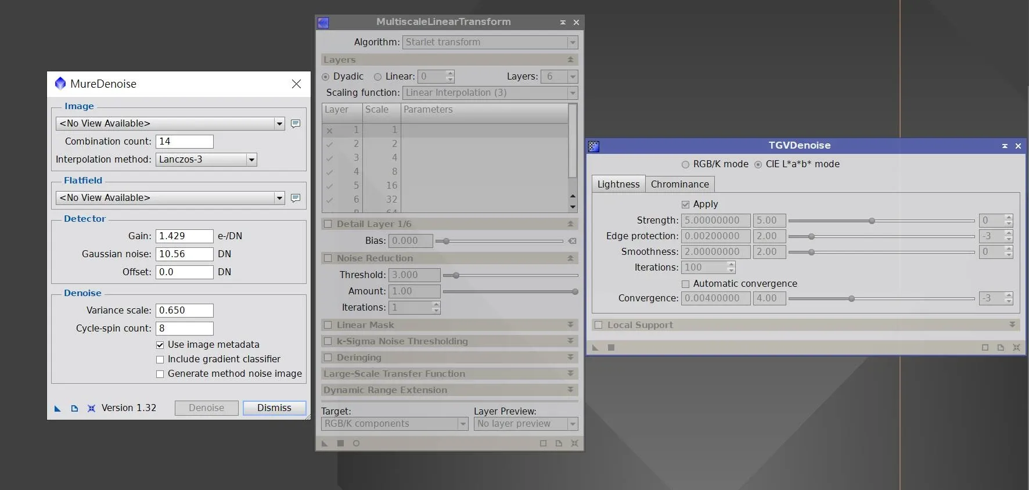Toggle Use image metadata checkbox

tap(160, 345)
